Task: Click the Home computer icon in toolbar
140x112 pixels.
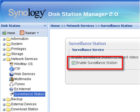Action: coord(4,33)
